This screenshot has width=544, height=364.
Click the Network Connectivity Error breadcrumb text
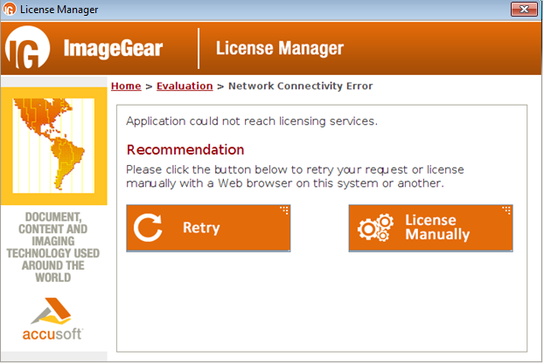pos(300,86)
